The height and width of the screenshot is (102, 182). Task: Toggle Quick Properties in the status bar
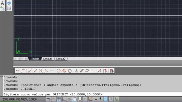coord(111,99)
